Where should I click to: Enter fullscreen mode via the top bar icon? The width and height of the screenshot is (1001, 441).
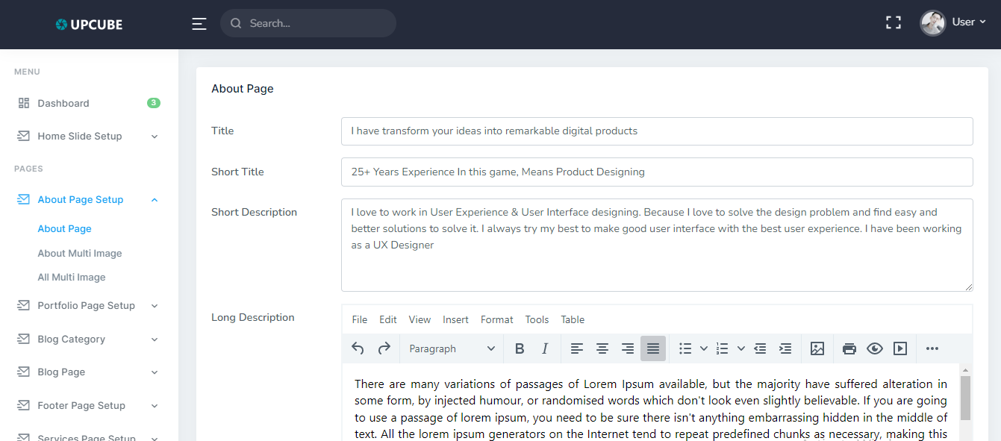pos(893,22)
